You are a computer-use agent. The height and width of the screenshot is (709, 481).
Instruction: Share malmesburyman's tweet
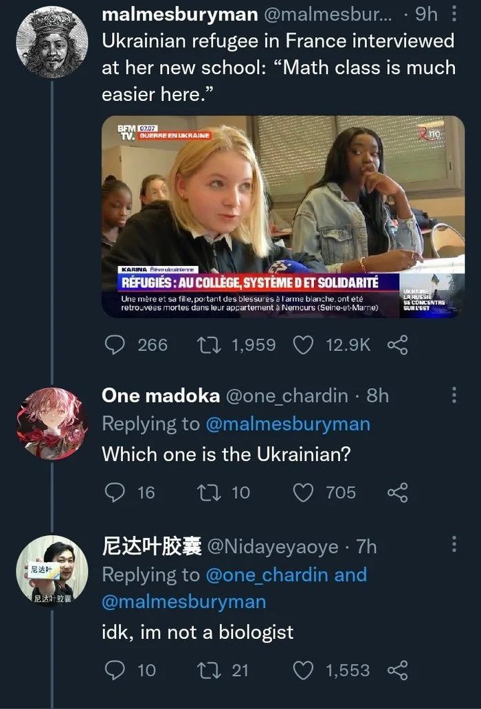click(x=397, y=344)
